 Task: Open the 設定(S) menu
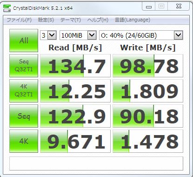pyautogui.click(x=46, y=20)
